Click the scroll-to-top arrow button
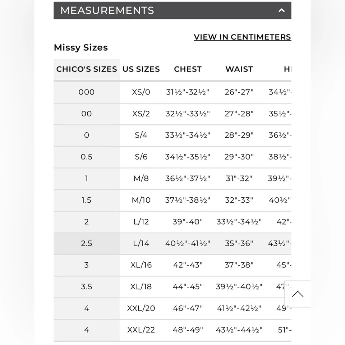The width and height of the screenshot is (345, 345). pyautogui.click(x=297, y=294)
